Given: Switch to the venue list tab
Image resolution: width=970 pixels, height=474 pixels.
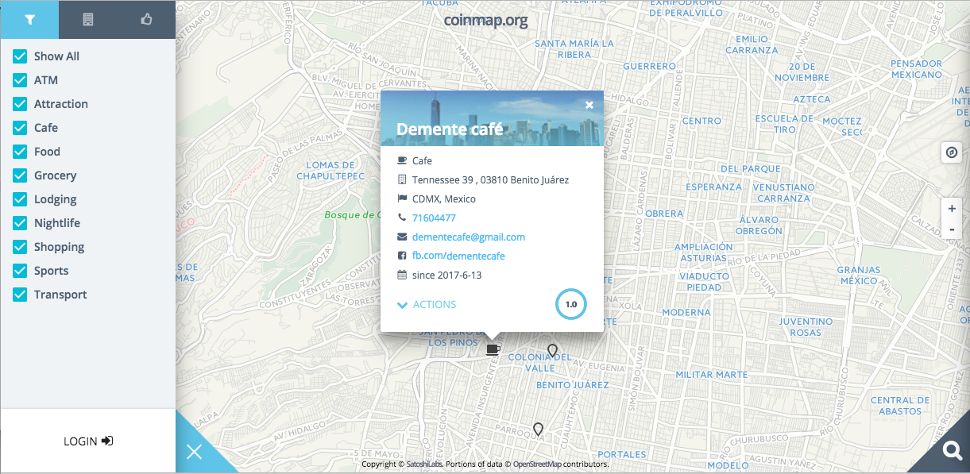Looking at the screenshot, I should pyautogui.click(x=88, y=20).
